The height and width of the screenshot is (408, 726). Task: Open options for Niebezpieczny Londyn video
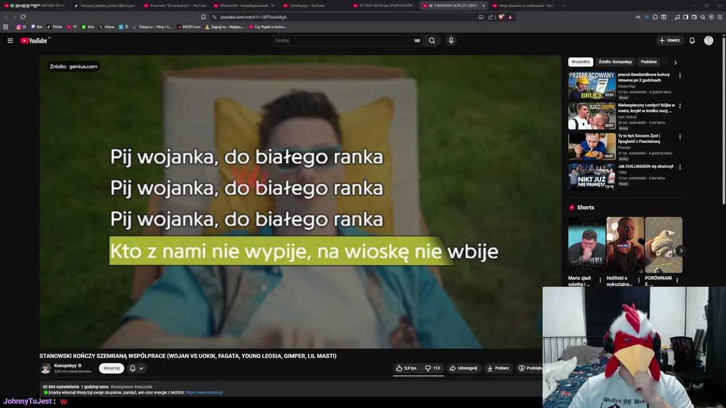tap(679, 106)
